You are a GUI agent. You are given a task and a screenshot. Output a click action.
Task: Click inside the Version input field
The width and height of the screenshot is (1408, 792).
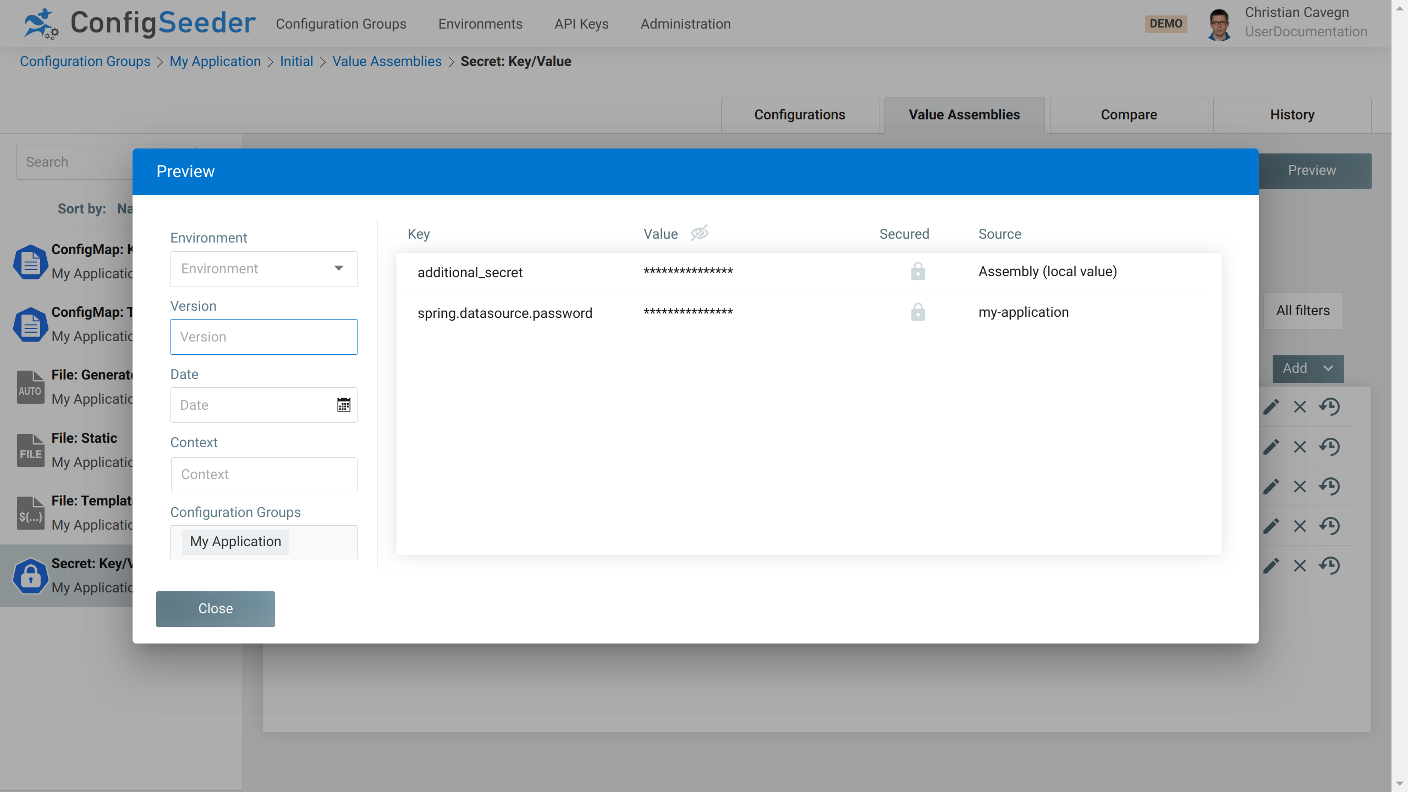[x=263, y=337]
